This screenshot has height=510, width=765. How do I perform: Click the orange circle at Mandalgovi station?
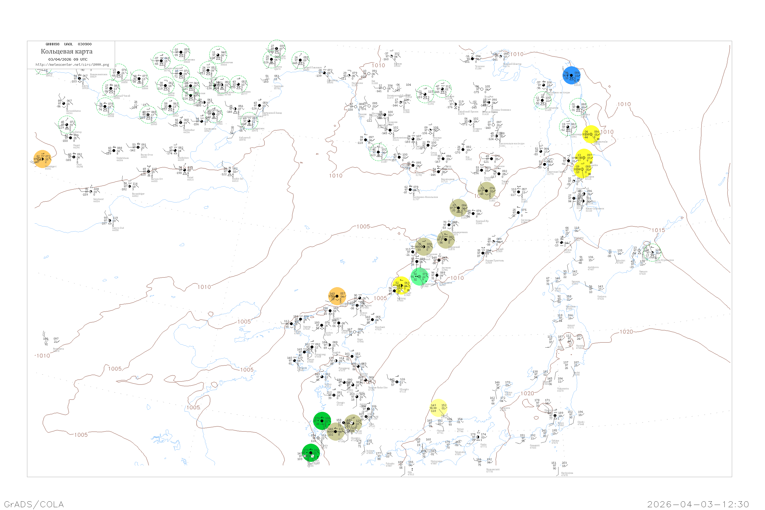(43, 159)
